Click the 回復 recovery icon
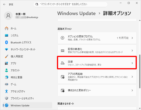Image resolution: width=141 pixels, height=110 pixels. [63, 63]
